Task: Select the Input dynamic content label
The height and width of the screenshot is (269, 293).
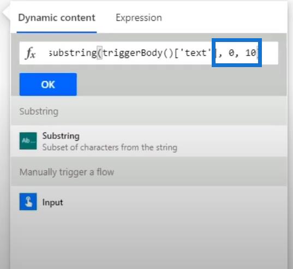Action: coord(52,202)
